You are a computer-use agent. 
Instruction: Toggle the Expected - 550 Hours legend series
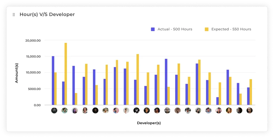tap(231, 29)
